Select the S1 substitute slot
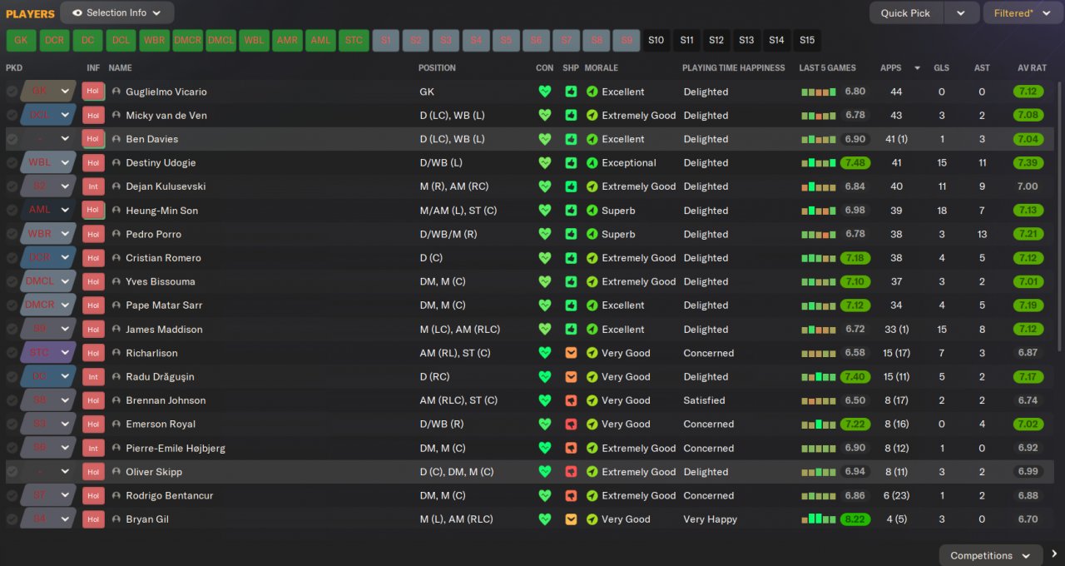Viewport: 1065px width, 566px height. pos(385,40)
